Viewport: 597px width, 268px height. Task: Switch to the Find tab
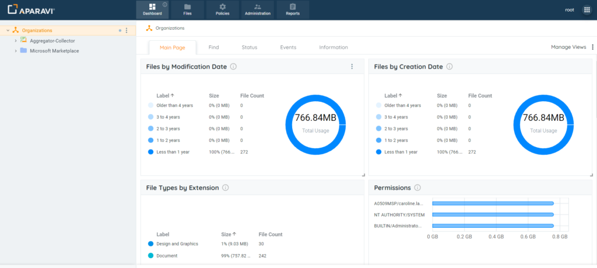pyautogui.click(x=213, y=48)
